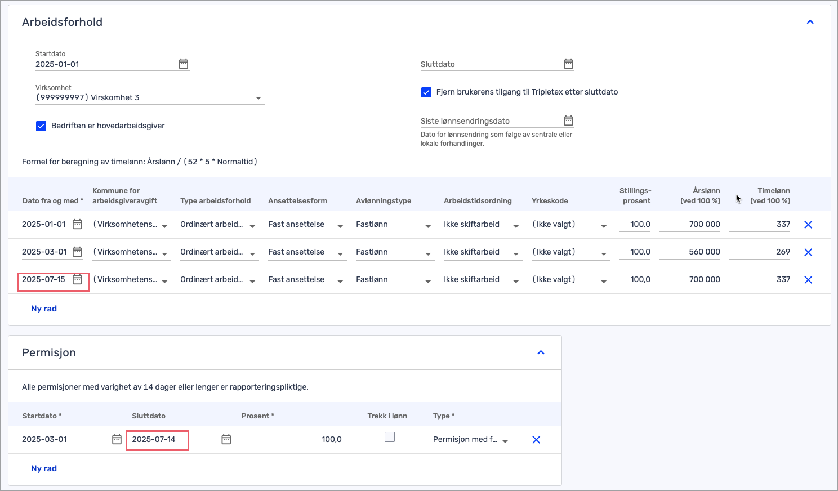
Task: Delete the employment row dated 2025-01-01
Action: point(808,225)
